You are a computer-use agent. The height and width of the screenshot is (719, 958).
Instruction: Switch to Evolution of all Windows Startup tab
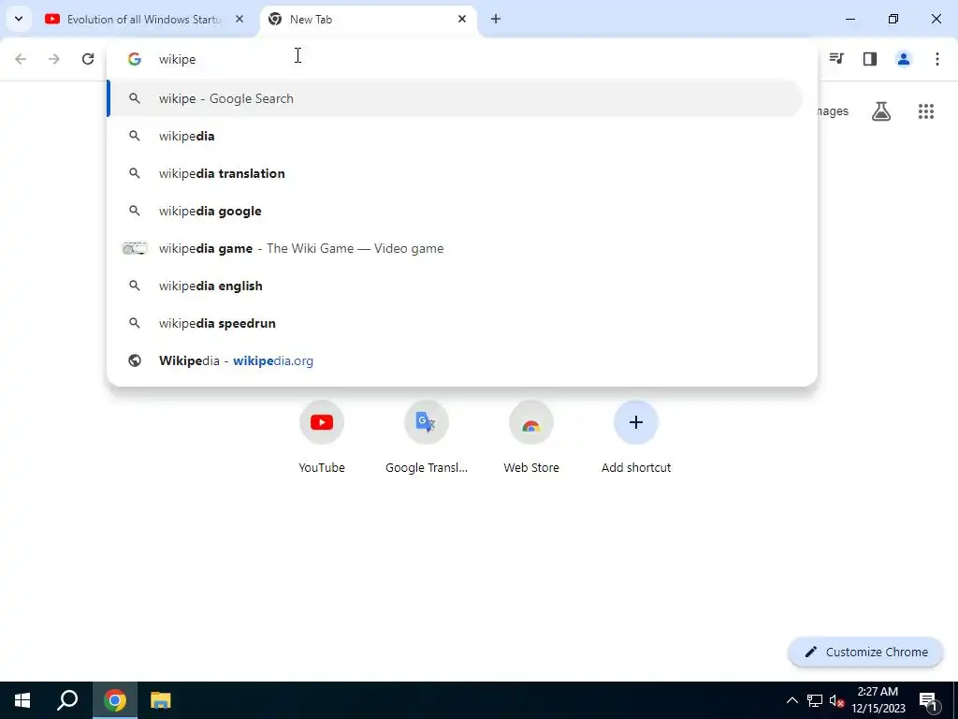[143, 20]
